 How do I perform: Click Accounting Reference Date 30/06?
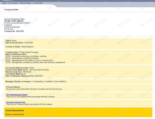point(20,68)
